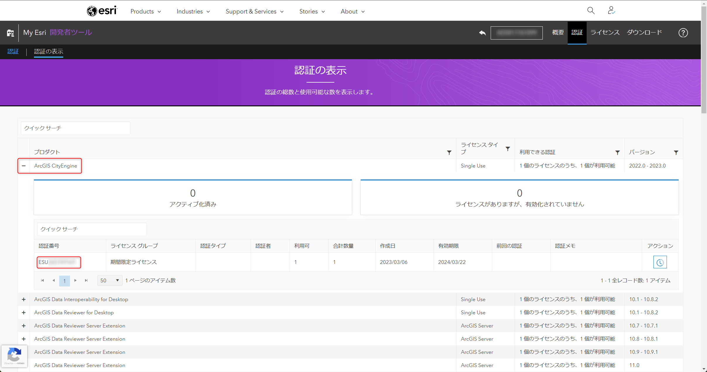Click page number 1 button
The height and width of the screenshot is (372, 707).
pos(64,281)
